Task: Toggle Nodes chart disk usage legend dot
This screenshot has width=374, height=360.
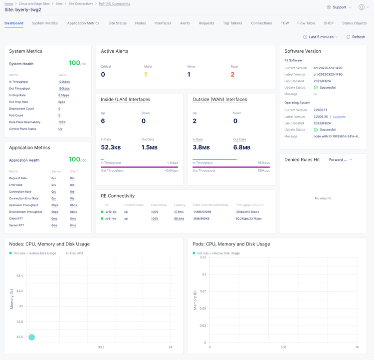Action: pyautogui.click(x=10, y=253)
